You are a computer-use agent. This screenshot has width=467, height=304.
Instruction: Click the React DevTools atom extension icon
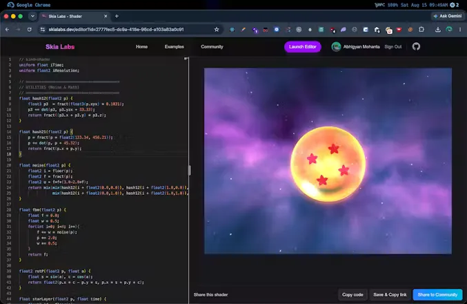[232, 30]
